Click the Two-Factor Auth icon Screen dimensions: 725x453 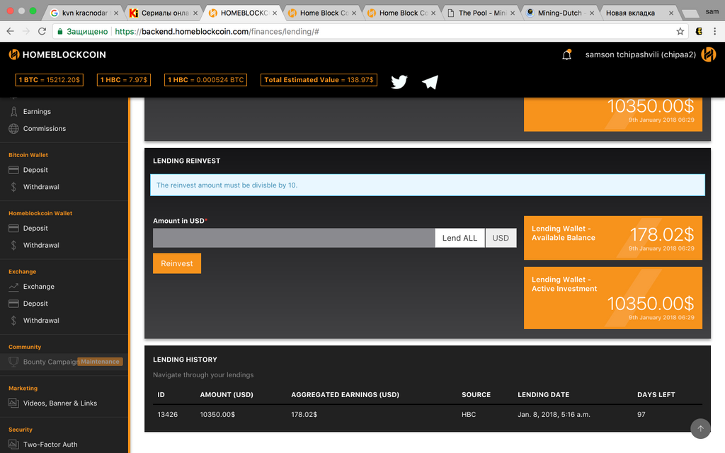pyautogui.click(x=14, y=445)
